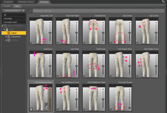
Task: Select the Currently Used filter
Action: tap(10, 22)
